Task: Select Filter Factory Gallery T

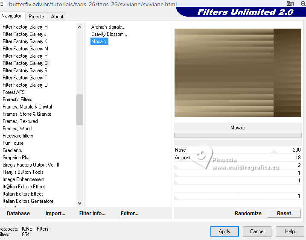Action: tap(25, 78)
